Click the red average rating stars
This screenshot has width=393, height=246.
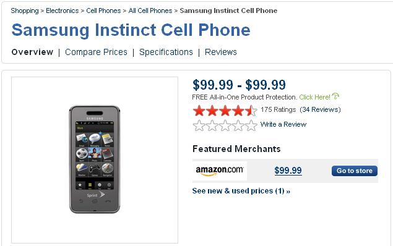225,111
